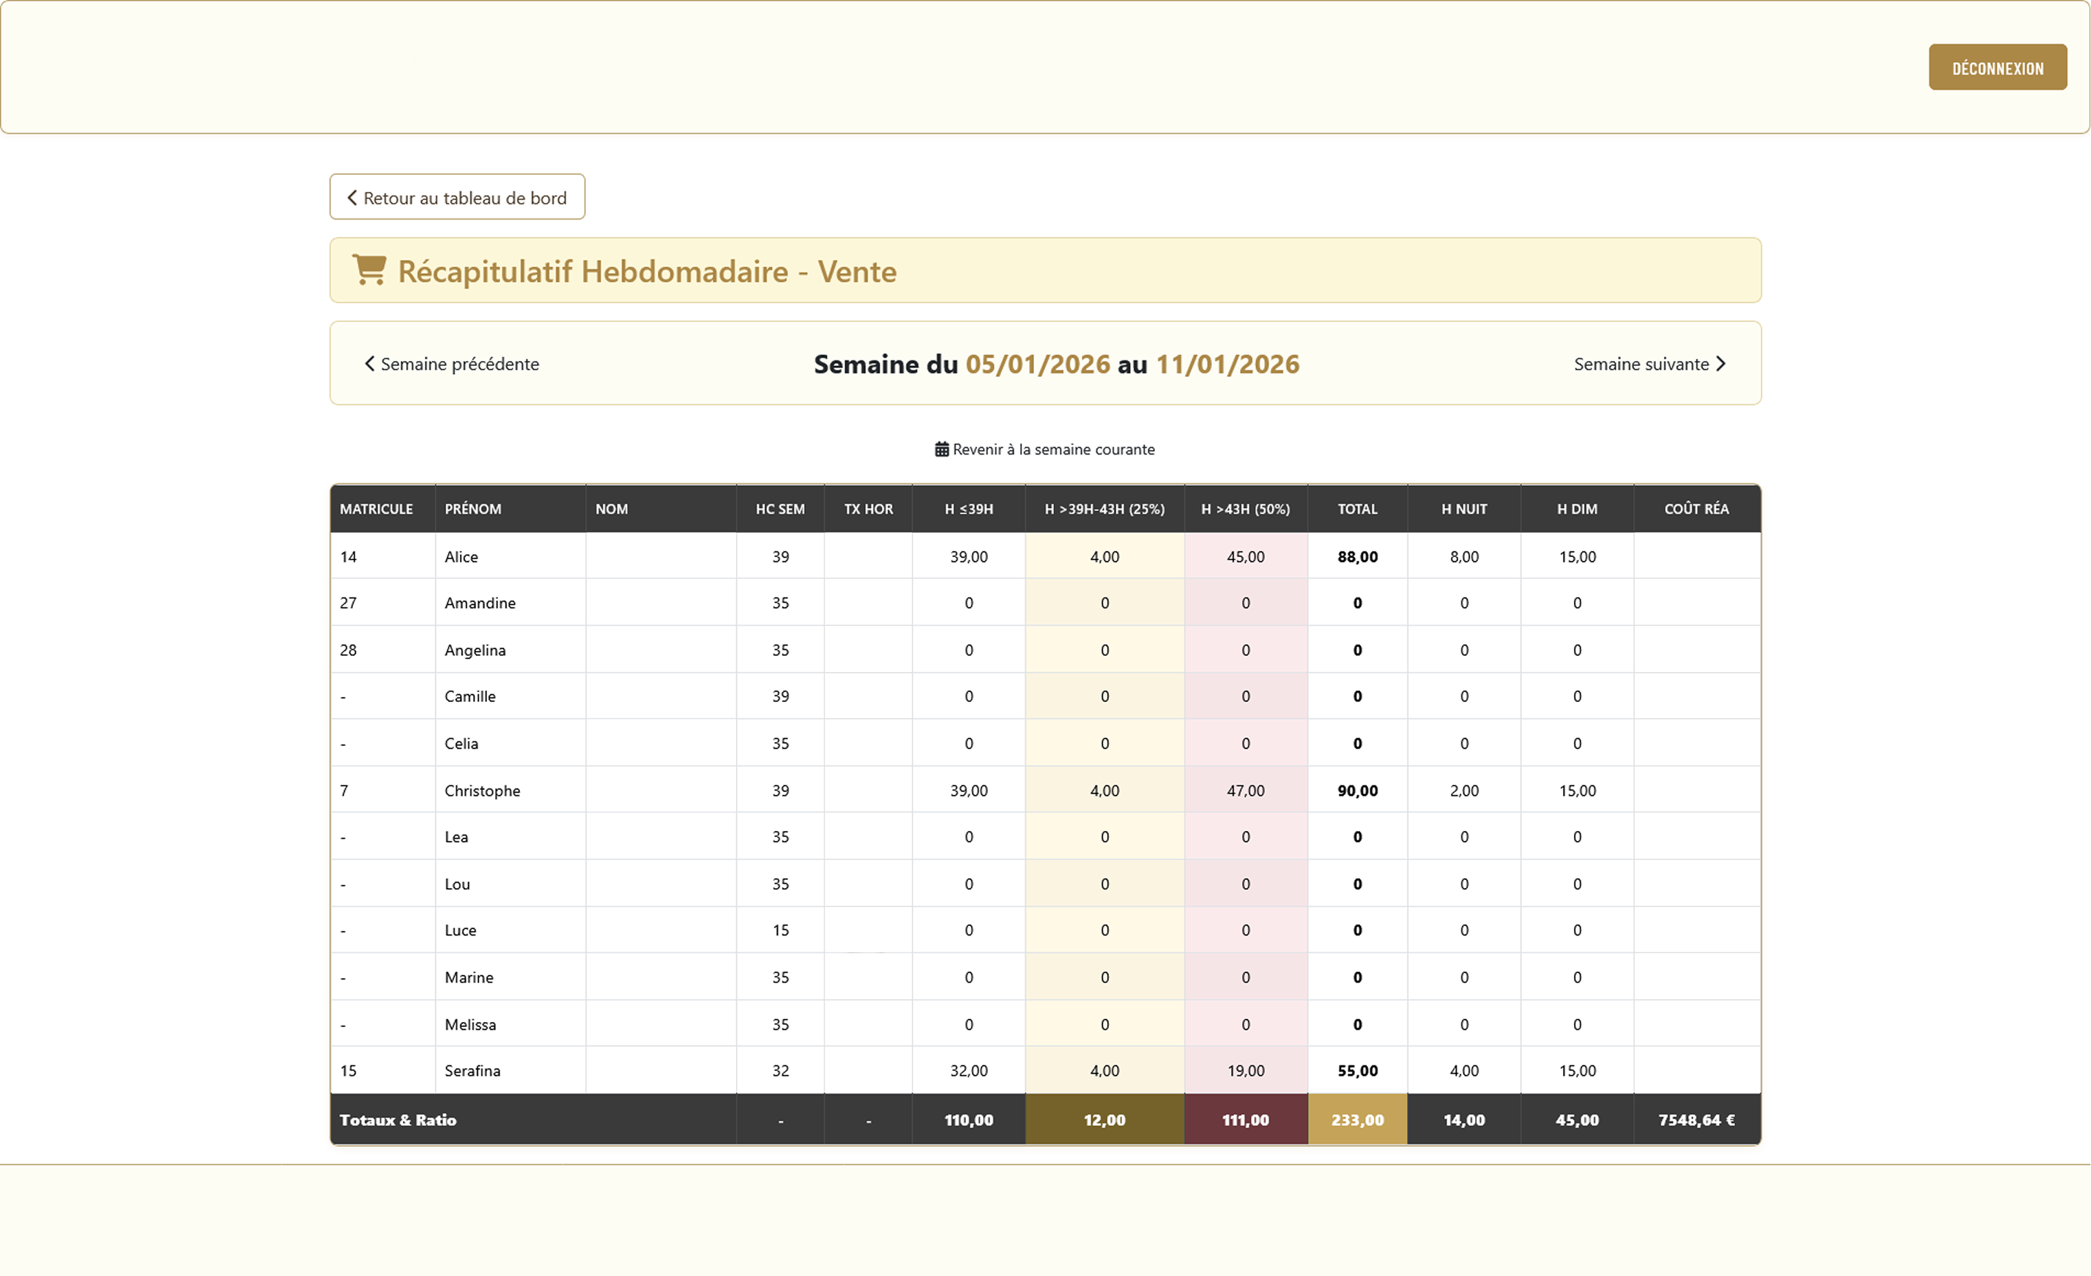Open Semaine suivante
This screenshot has height=1276, width=2091.
tap(1649, 363)
